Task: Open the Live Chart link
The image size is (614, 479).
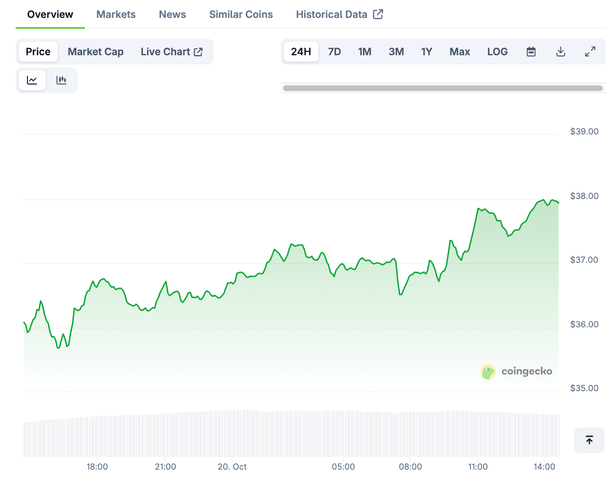Action: [x=171, y=52]
